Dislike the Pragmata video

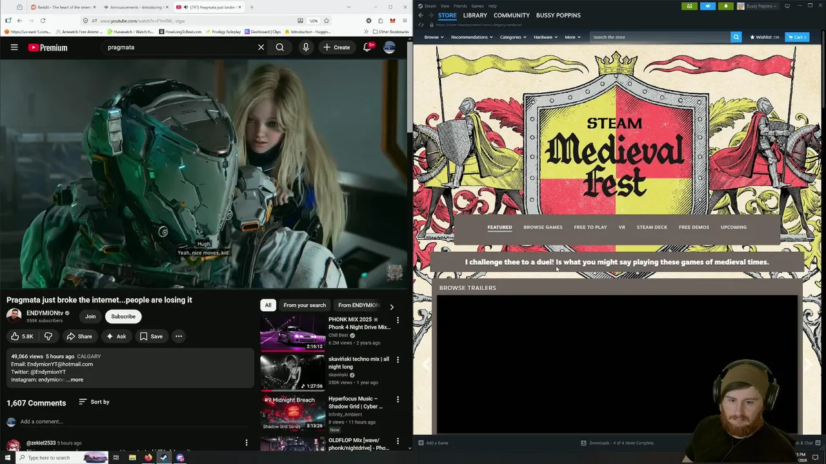(48, 336)
